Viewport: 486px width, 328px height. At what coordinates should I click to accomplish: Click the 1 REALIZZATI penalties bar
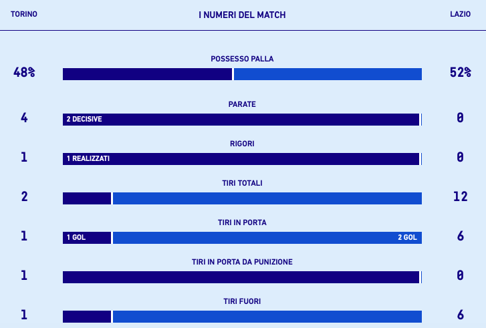click(241, 159)
